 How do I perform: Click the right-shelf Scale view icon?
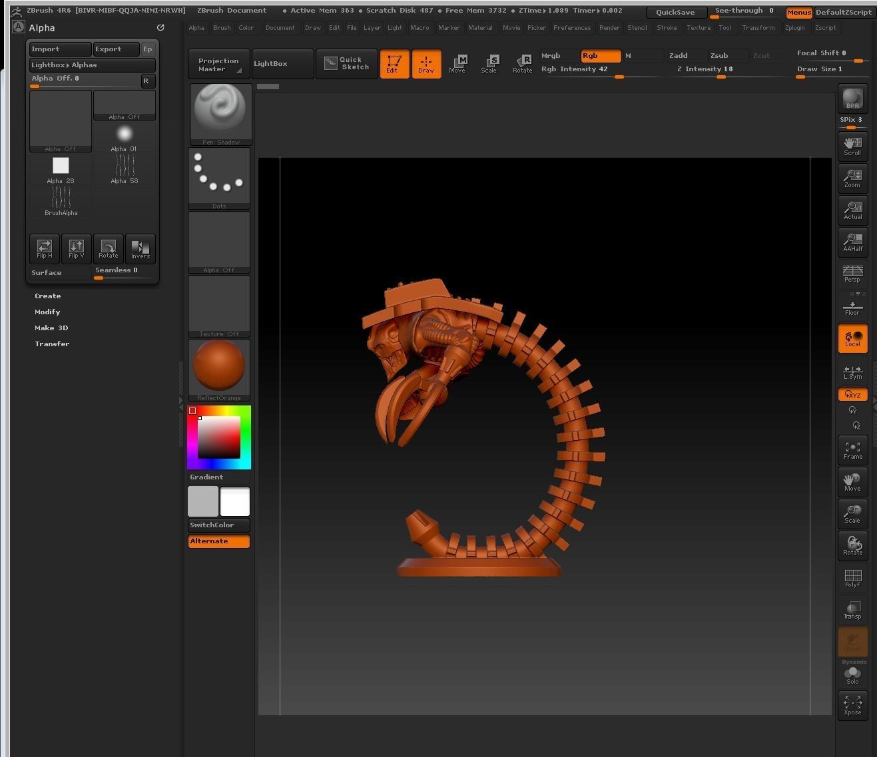point(852,513)
